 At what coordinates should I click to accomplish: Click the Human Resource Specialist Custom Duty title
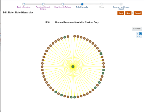coord(77,22)
